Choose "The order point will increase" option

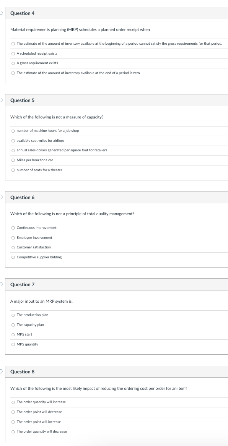point(13,422)
